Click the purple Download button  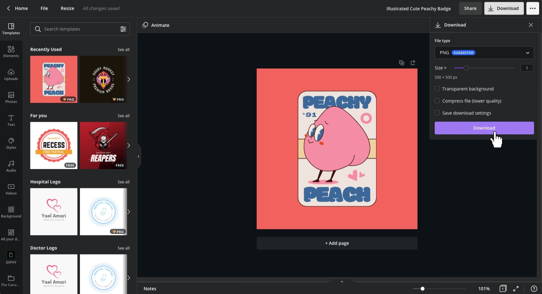[x=484, y=128]
